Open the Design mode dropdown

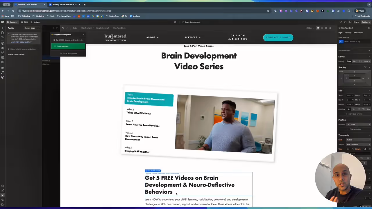coord(12,22)
